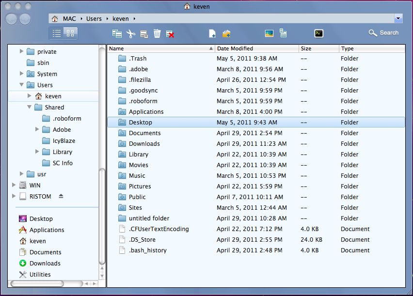This screenshot has width=413, height=296.
Task: Select the Copy toolbar icon
Action: [x=117, y=33]
